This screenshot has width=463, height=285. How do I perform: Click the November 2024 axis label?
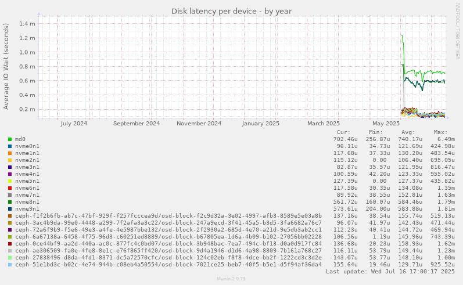[x=199, y=124]
